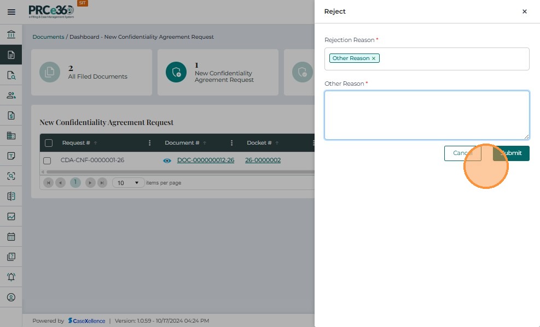Viewport: 540px width, 327px height.
Task: Select the All Filed Documents card
Action: pos(91,72)
